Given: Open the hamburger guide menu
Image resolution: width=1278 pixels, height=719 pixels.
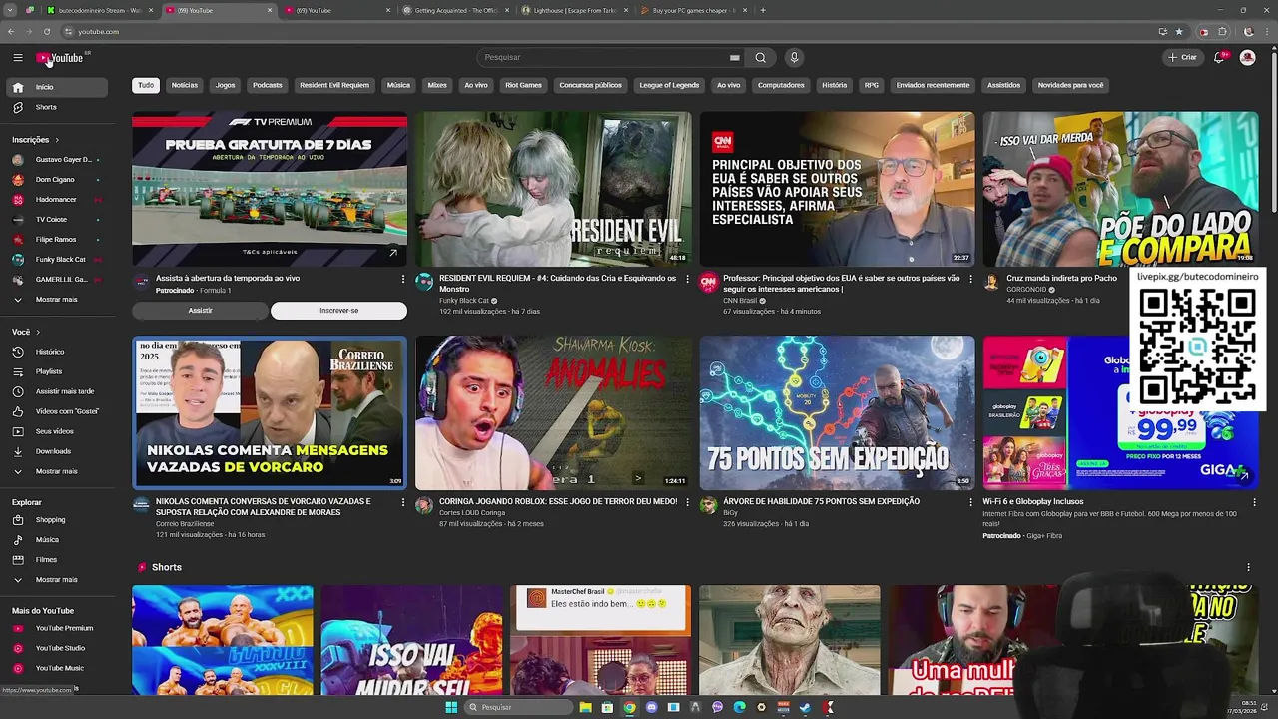Looking at the screenshot, I should pyautogui.click(x=18, y=58).
